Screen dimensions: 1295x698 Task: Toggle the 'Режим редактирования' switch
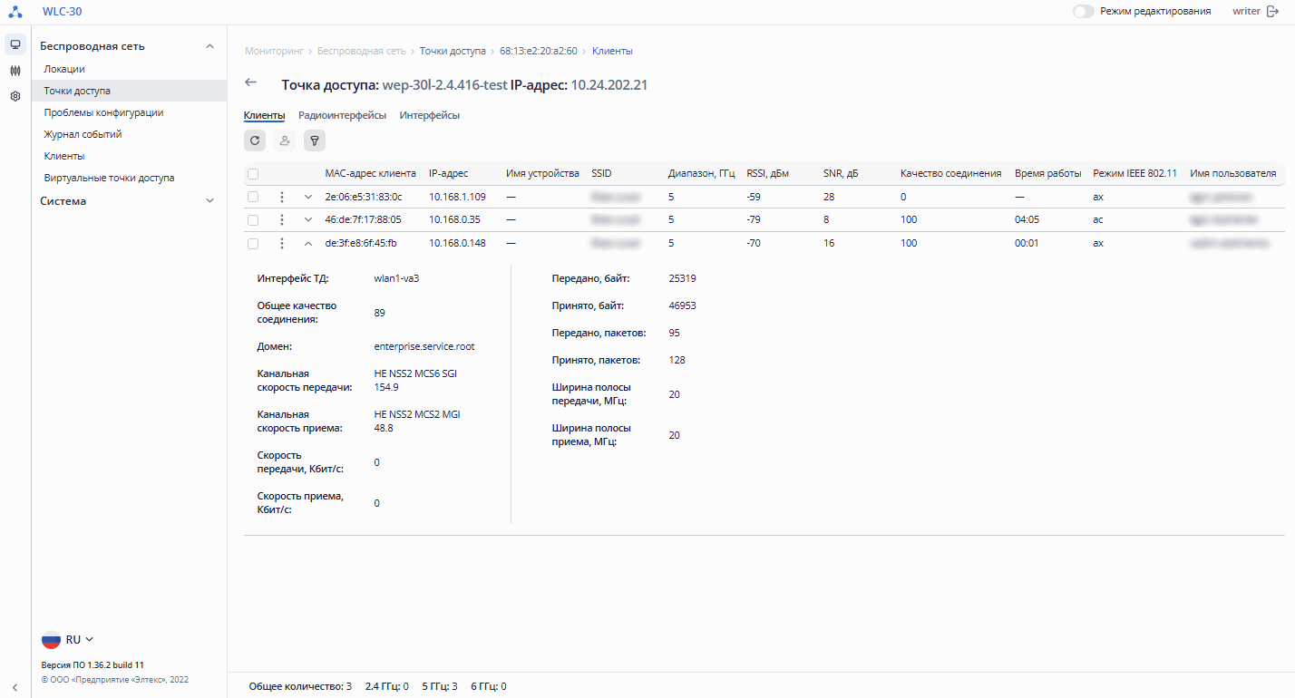click(1083, 12)
